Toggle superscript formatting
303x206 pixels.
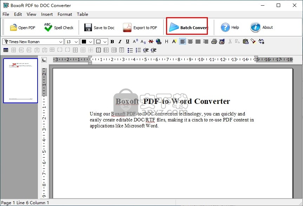[135, 41]
